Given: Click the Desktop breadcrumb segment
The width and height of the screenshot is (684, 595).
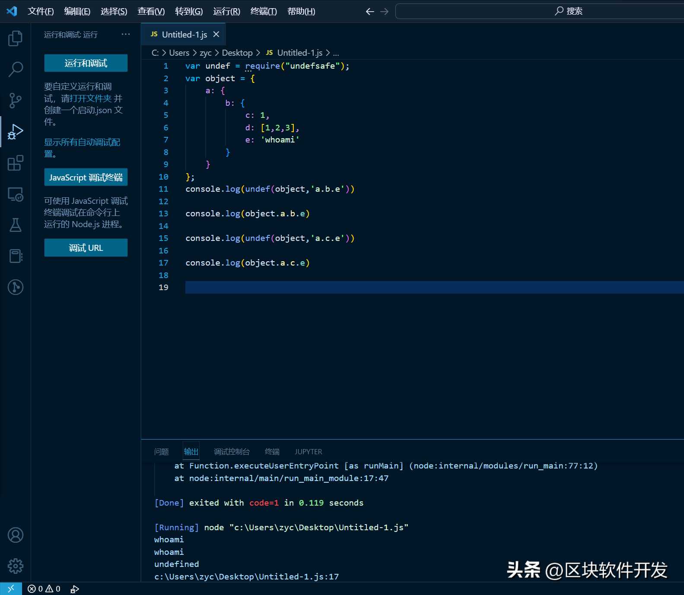Looking at the screenshot, I should (237, 53).
